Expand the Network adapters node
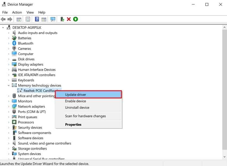Screen dimensions: 227x166 click(9, 107)
